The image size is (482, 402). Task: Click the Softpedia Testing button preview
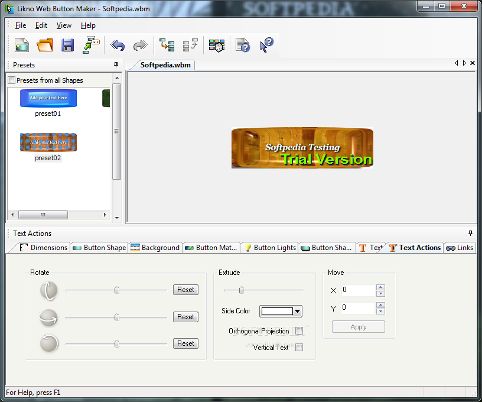tap(302, 148)
